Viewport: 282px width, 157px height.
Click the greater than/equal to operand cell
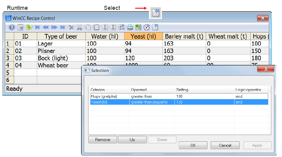pyautogui.click(x=152, y=102)
